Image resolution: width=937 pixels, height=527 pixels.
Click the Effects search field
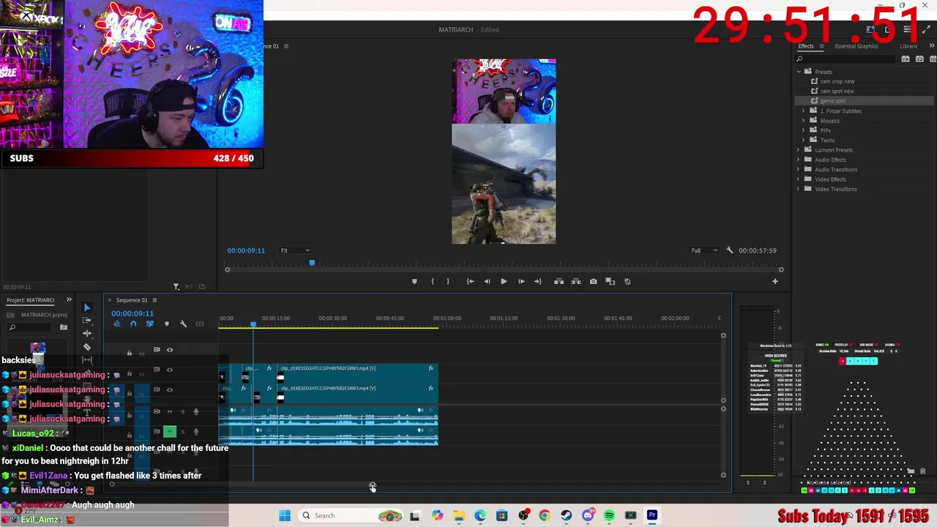point(846,59)
